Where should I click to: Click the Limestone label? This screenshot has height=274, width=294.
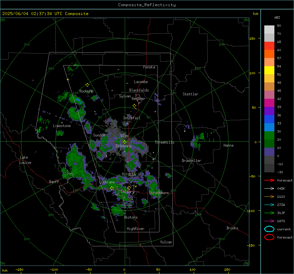point(62,126)
